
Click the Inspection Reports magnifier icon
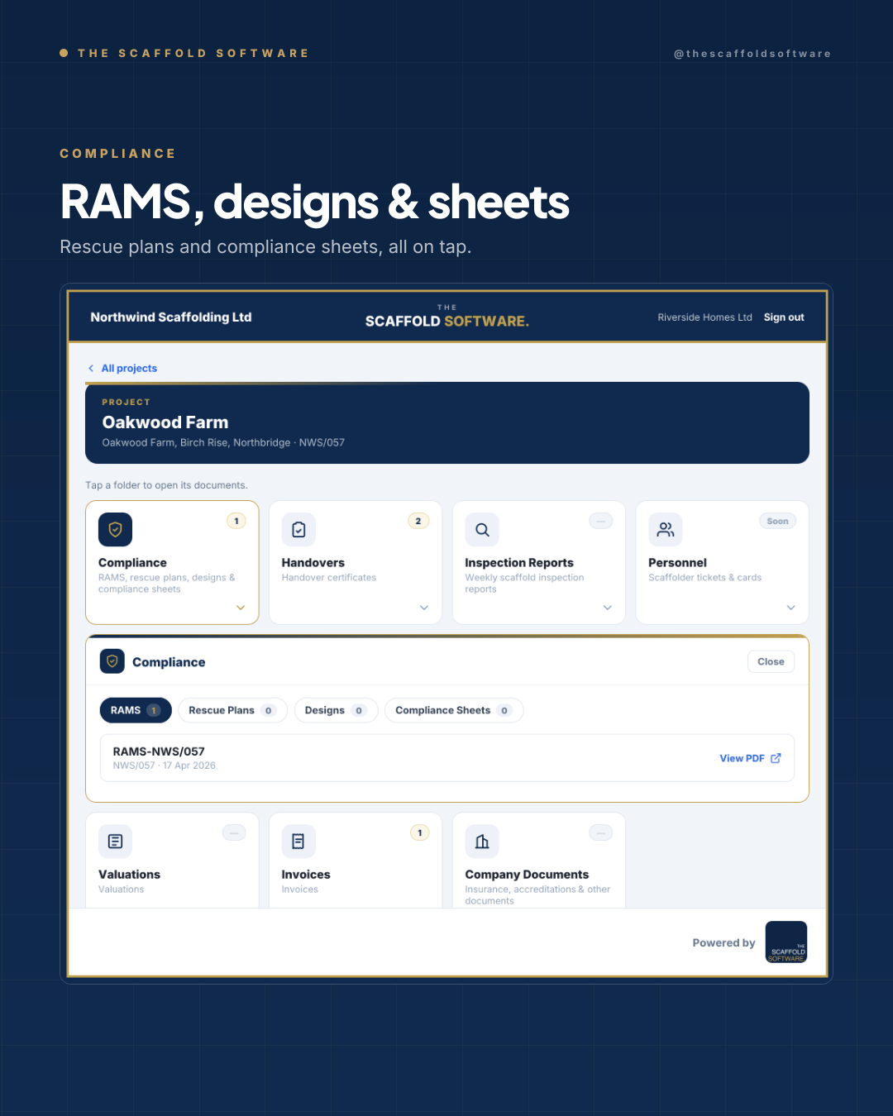[482, 530]
